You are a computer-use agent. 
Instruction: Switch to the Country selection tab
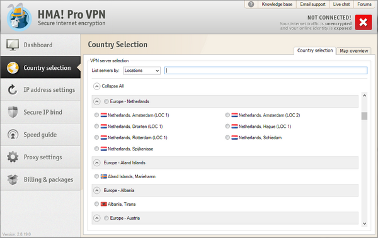click(315, 50)
